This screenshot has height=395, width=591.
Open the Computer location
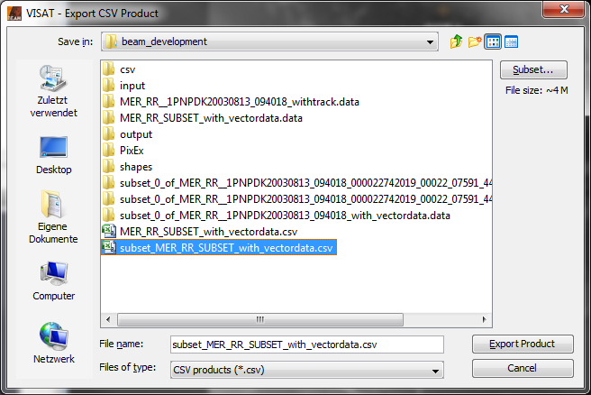tap(53, 280)
